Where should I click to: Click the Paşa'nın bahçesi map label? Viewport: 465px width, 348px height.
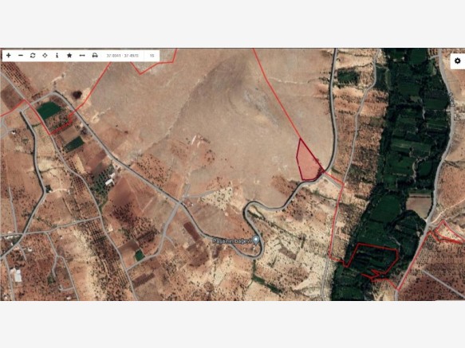[232, 241]
